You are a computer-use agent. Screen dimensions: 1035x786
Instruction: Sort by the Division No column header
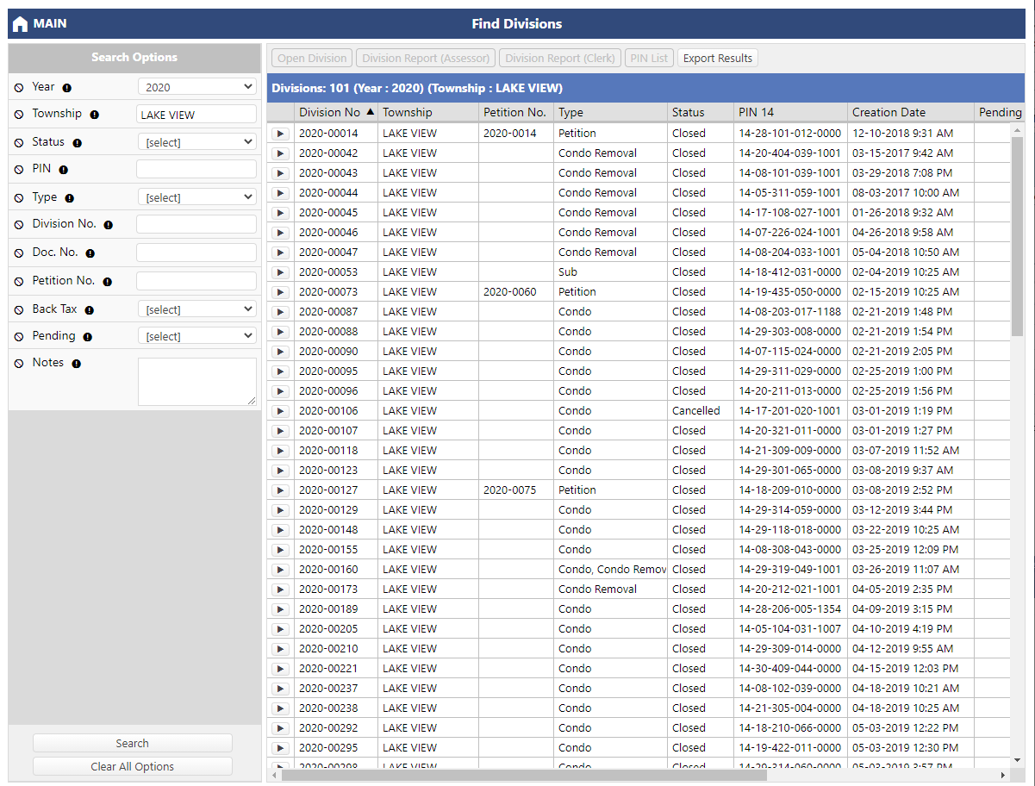pyautogui.click(x=330, y=112)
